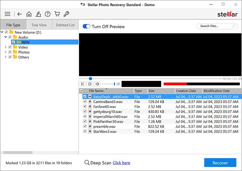The height and width of the screenshot is (171, 242).
Task: Open Help question mark icon
Action: tap(48, 14)
